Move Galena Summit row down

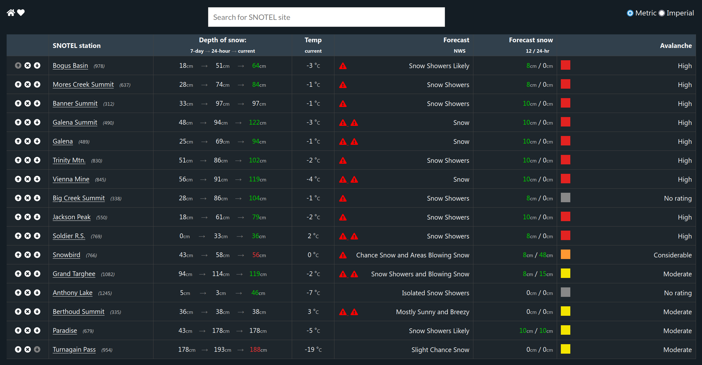pyautogui.click(x=37, y=122)
